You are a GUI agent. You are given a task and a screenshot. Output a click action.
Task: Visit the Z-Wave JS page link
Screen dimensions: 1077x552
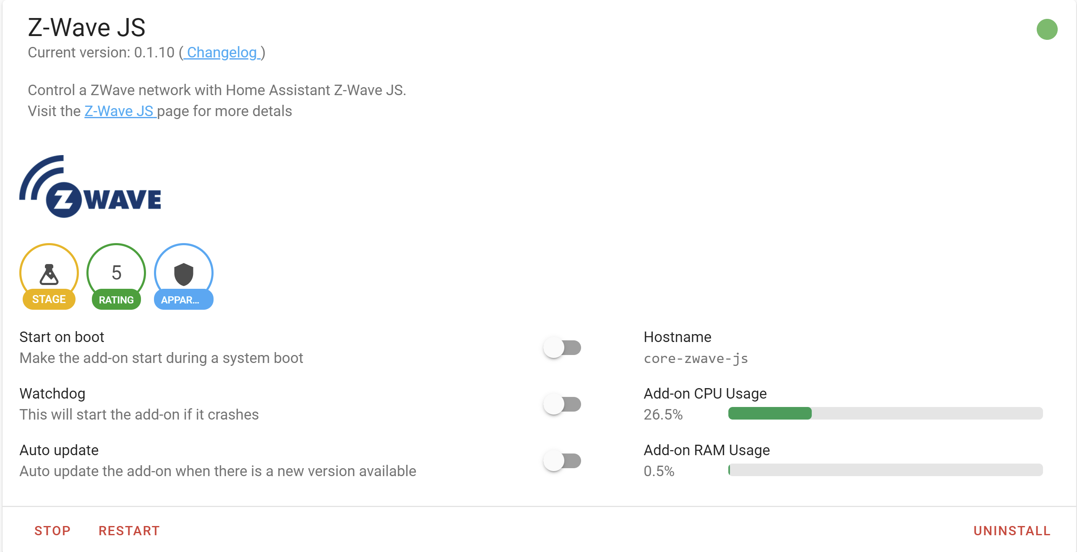[x=120, y=111]
